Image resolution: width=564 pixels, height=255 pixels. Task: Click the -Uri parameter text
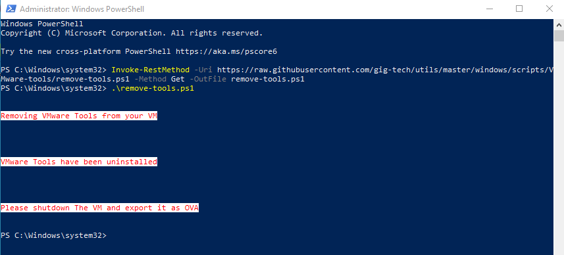[203, 70]
